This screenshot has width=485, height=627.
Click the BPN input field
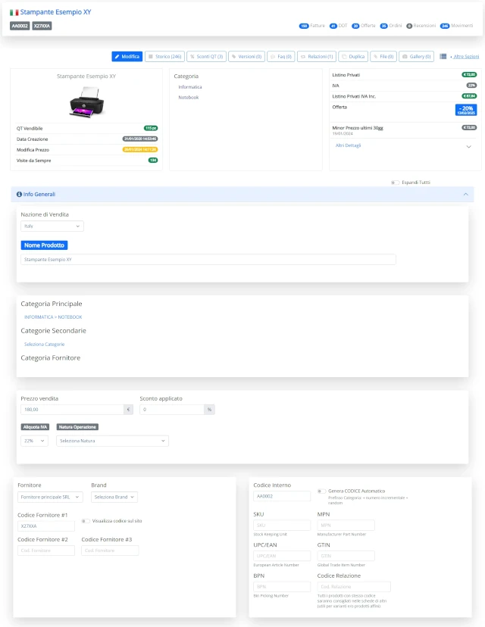point(282,587)
